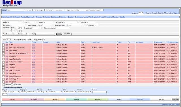Click the 'validated' color legend cell

click(55, 99)
